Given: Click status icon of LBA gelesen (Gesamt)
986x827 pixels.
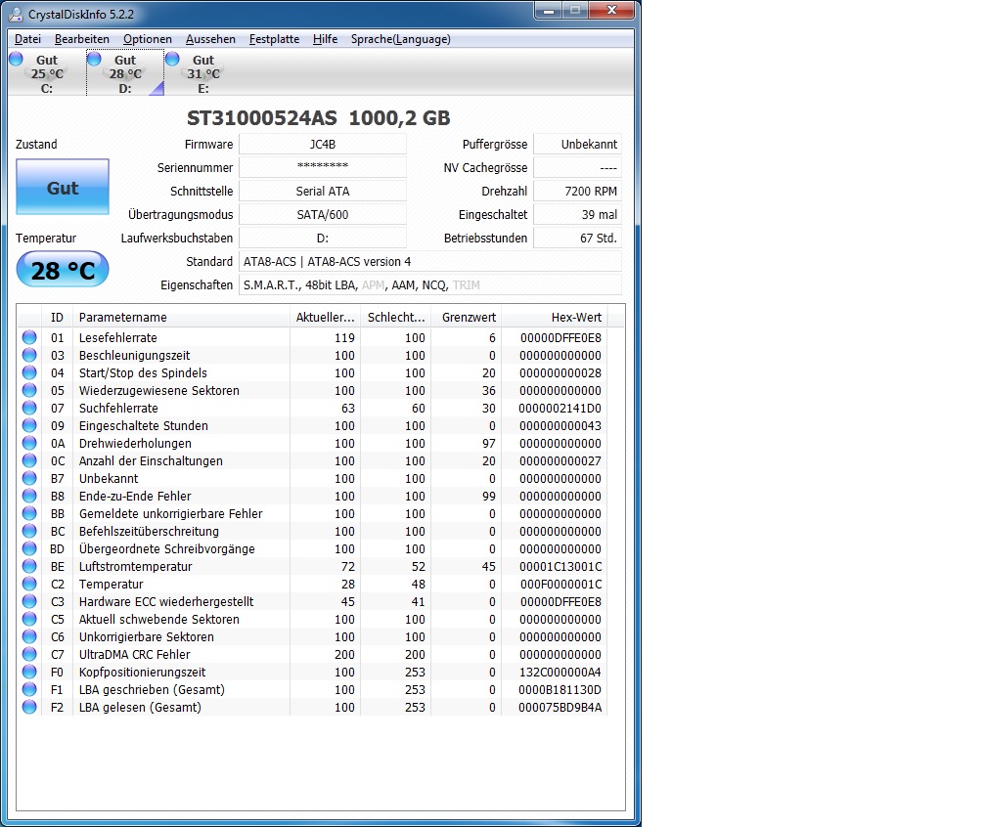Looking at the screenshot, I should coord(29,707).
